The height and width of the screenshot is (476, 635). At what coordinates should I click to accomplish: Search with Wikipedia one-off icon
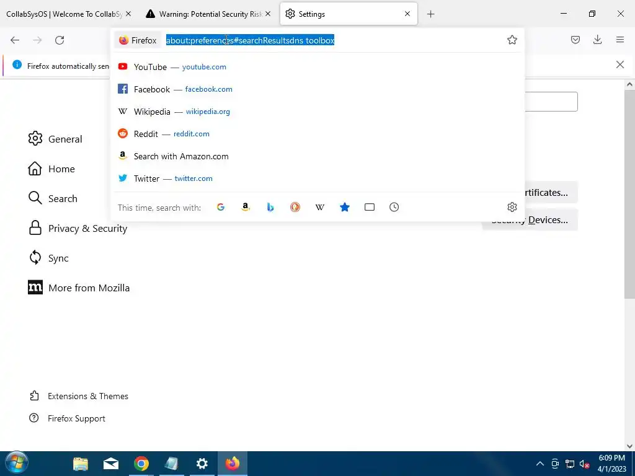click(x=320, y=207)
